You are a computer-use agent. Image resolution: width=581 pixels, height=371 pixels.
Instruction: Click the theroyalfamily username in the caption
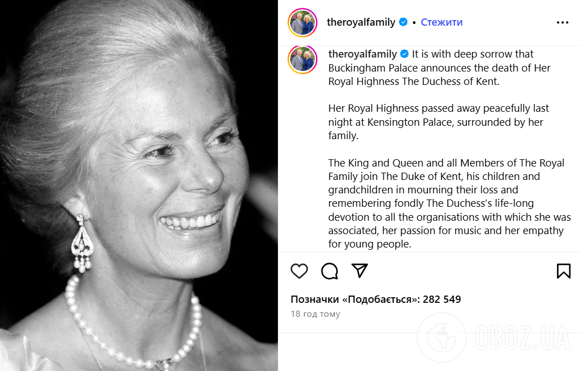[362, 54]
